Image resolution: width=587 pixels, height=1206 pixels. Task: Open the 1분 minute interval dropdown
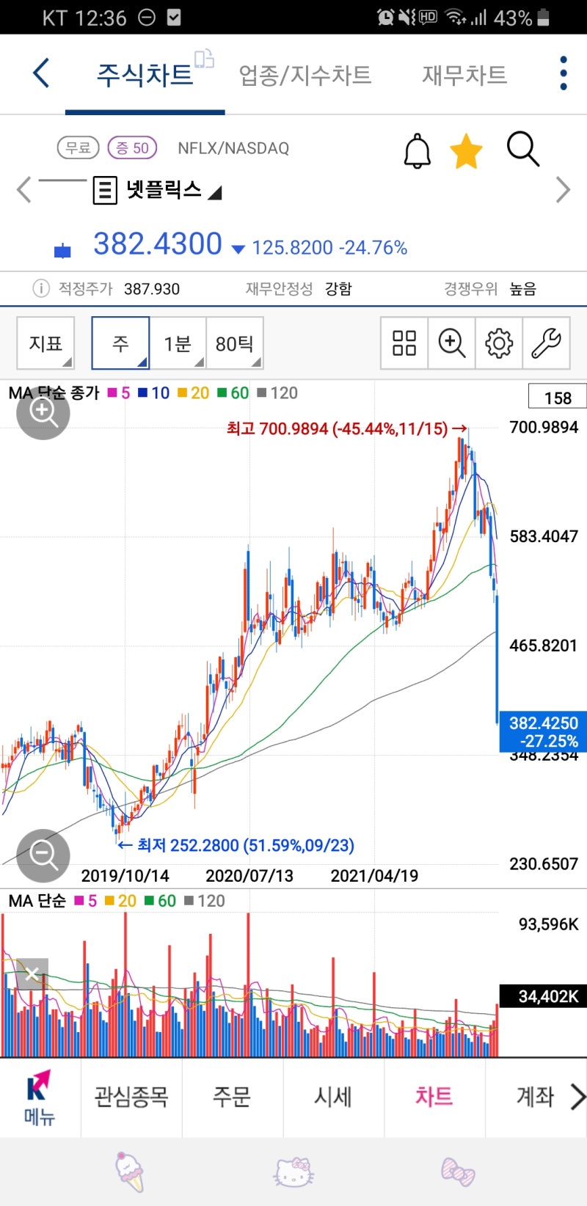click(x=178, y=343)
